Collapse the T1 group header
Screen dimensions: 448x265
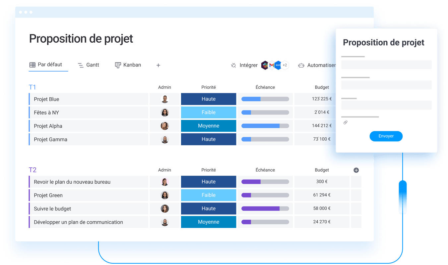[32, 87]
